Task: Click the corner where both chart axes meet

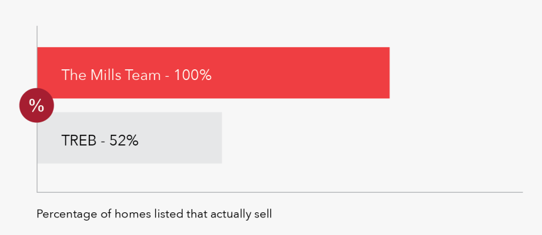Action: coord(37,192)
